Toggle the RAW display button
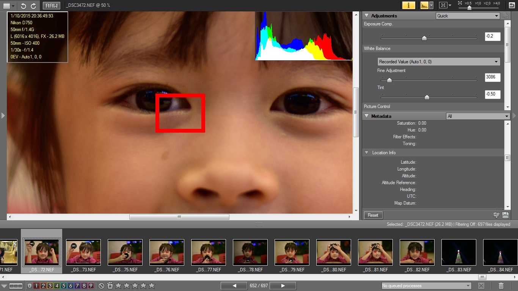Screen dimensions: 518x291 point(51,6)
